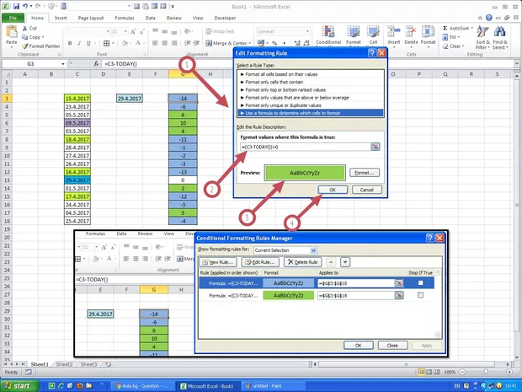Viewport: 522px width, 392px height.
Task: Open the General number format dropdown
Action: pos(307,31)
